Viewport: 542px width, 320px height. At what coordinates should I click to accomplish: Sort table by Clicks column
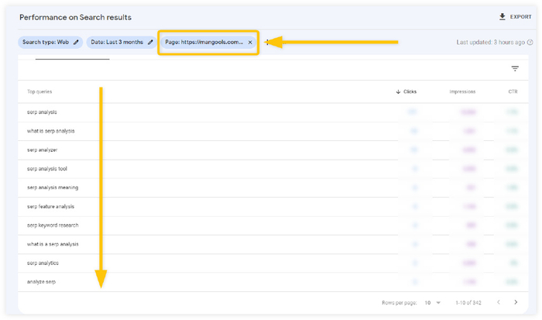[410, 92]
